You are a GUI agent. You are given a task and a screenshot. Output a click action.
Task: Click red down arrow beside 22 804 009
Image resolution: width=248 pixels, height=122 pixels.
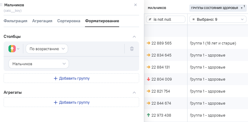coord(148,79)
